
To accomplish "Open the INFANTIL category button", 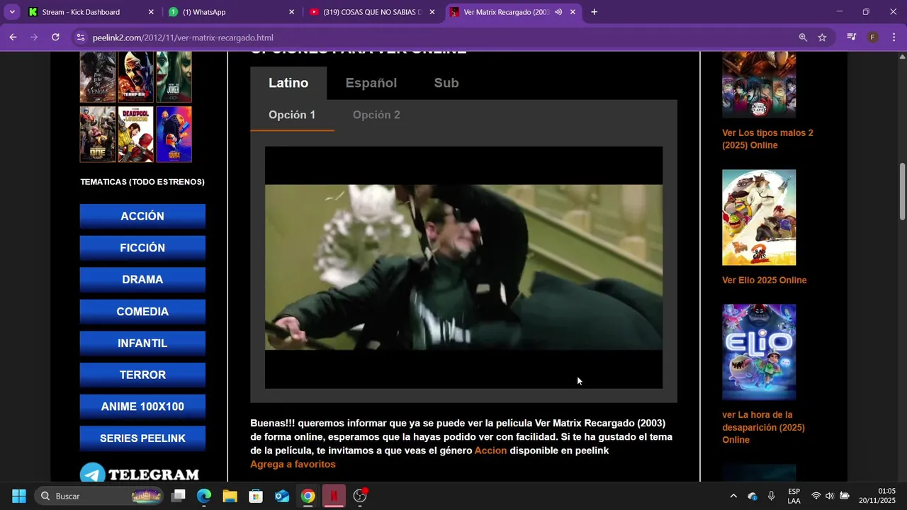I will (142, 343).
